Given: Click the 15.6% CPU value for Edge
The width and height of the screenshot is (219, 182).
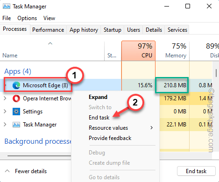Looking at the screenshot, I should (145, 85).
